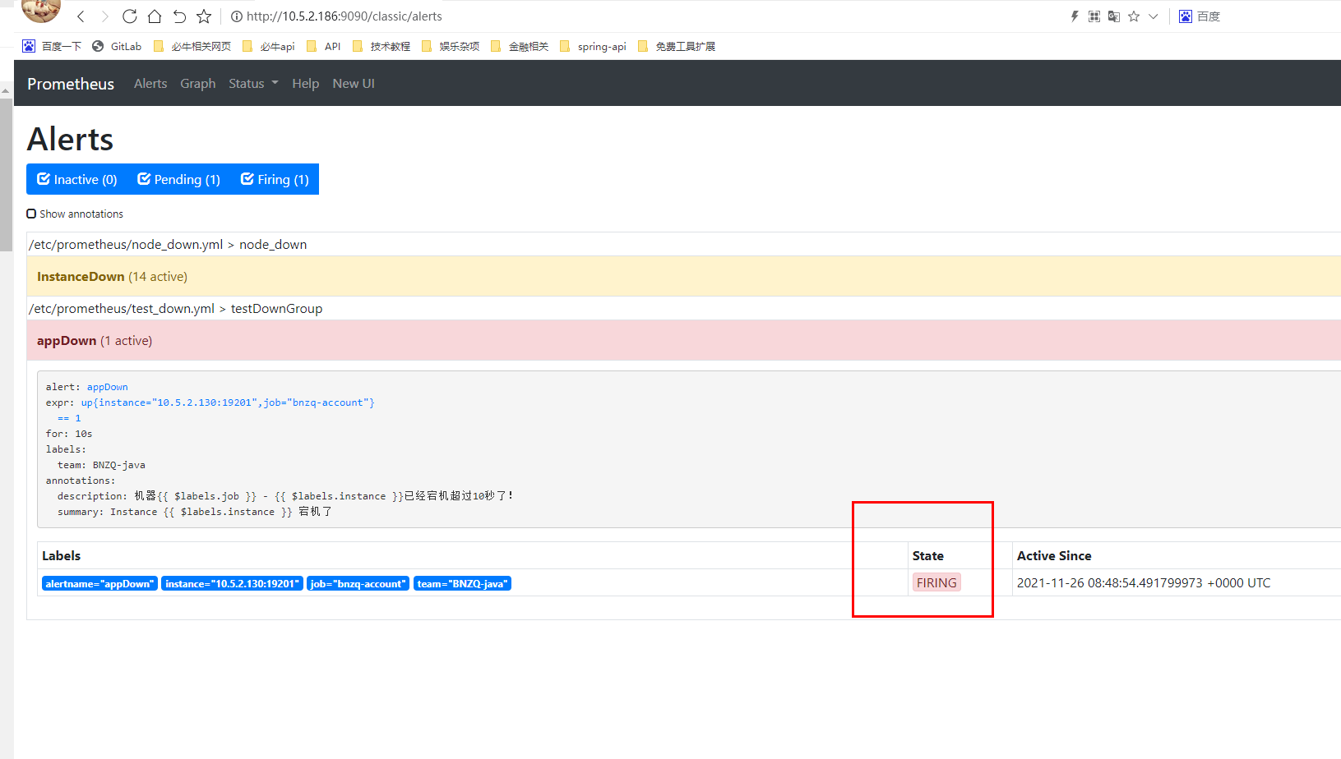Go to browser home icon

155,16
